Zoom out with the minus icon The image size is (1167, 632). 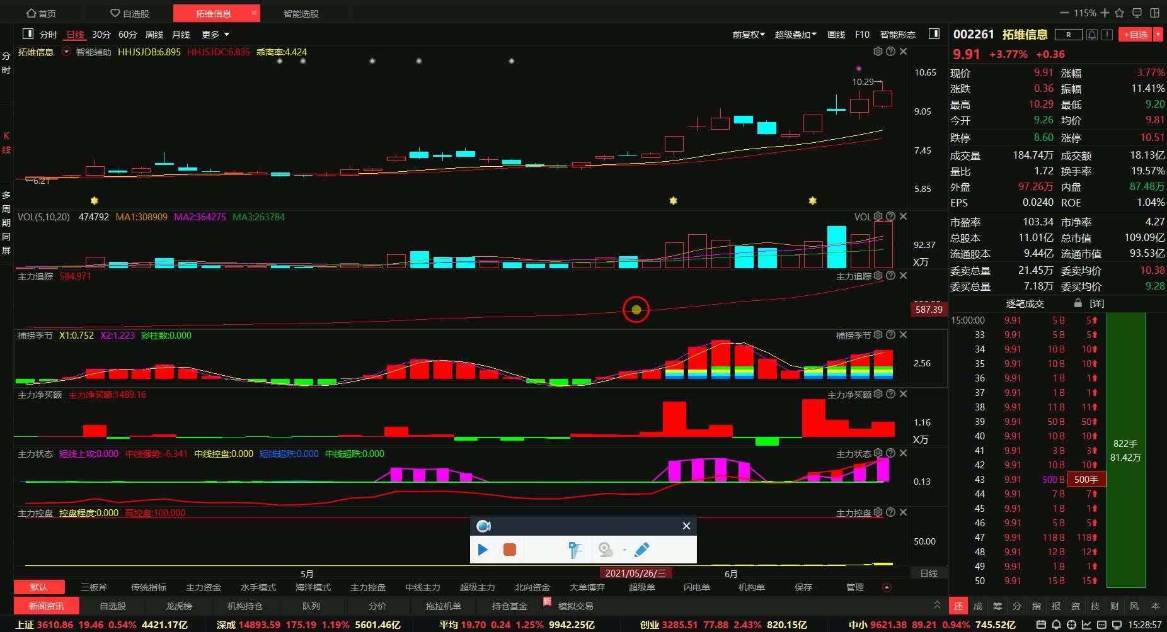coord(1065,13)
